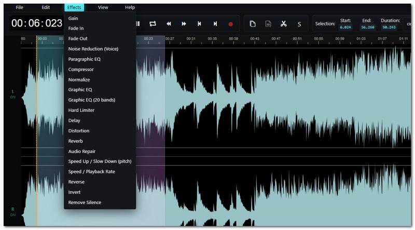The image size is (415, 230).
Task: Open the Edit menu
Action: pos(46,7)
